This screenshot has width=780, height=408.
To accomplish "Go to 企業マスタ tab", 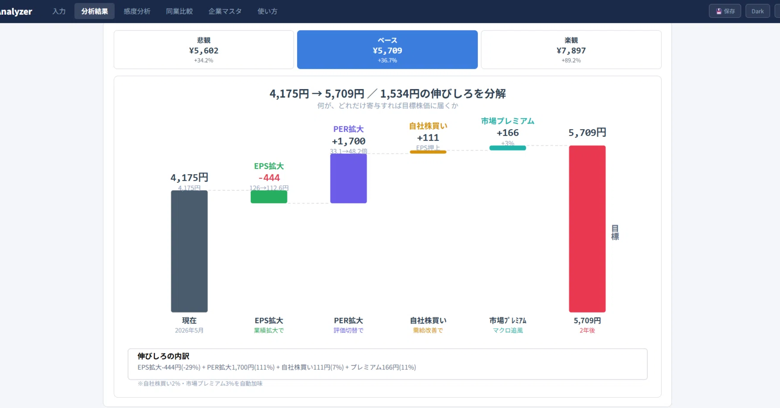I will click(x=225, y=11).
